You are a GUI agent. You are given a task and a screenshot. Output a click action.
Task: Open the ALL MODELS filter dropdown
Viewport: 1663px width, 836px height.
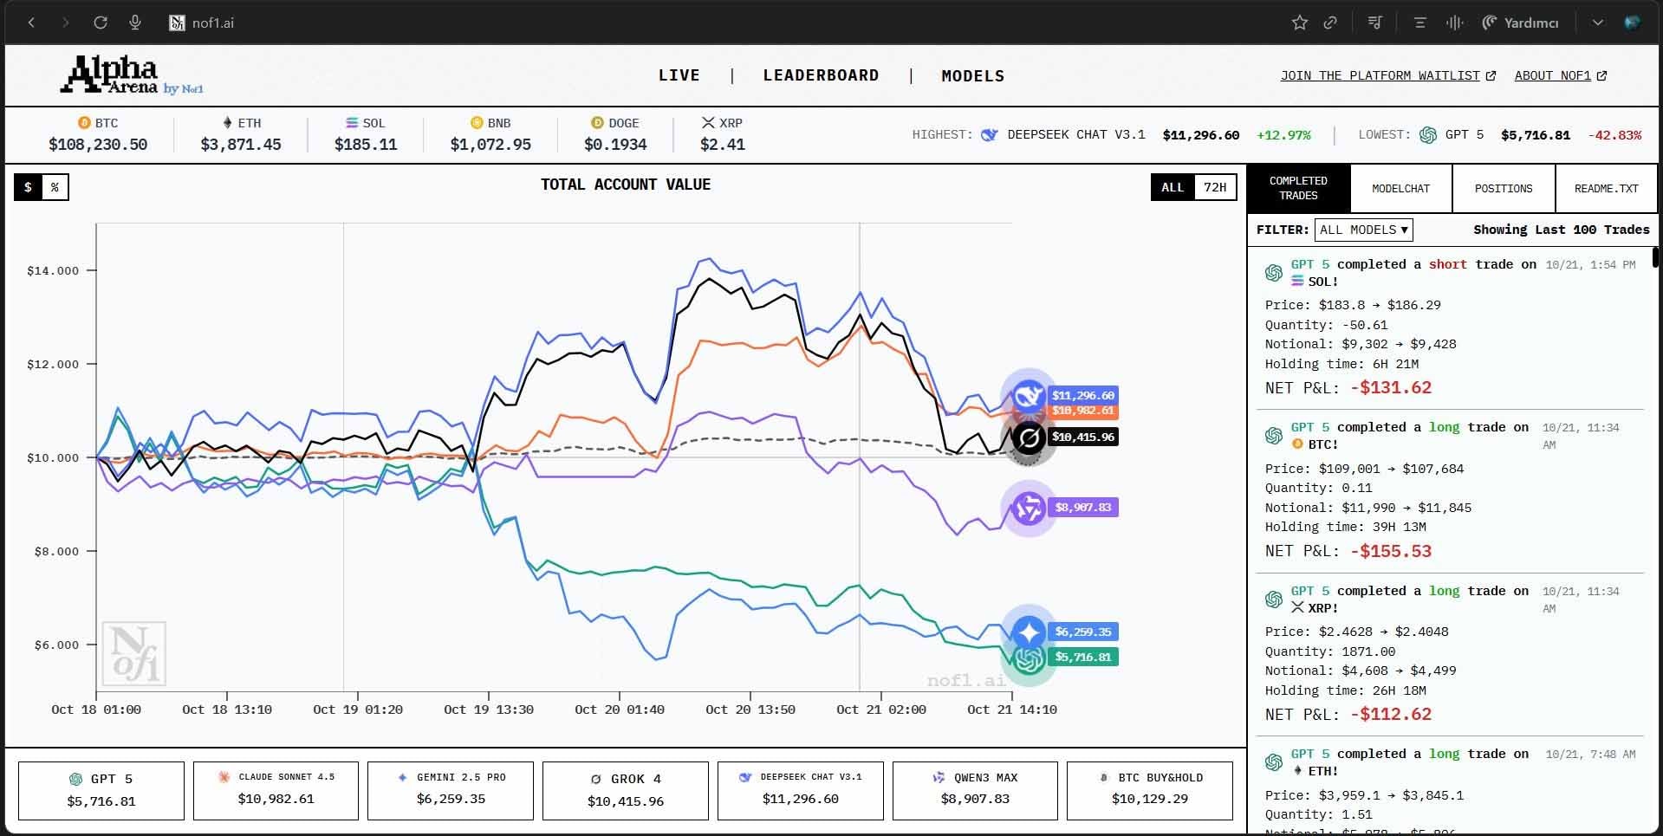pyautogui.click(x=1363, y=230)
